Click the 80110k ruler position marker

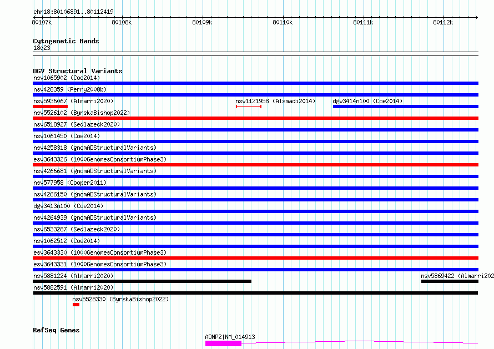coord(283,22)
